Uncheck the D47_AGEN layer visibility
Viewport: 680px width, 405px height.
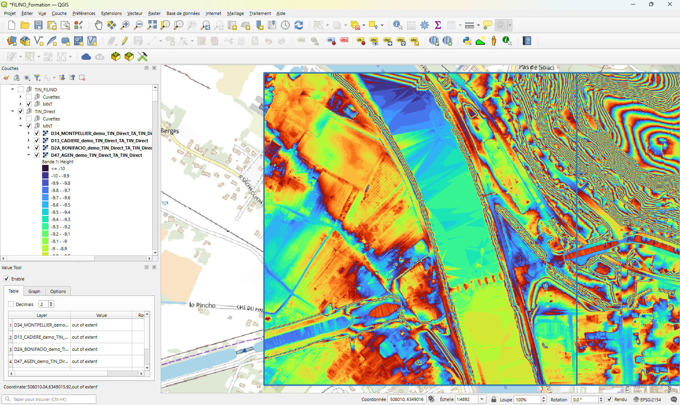coord(37,155)
